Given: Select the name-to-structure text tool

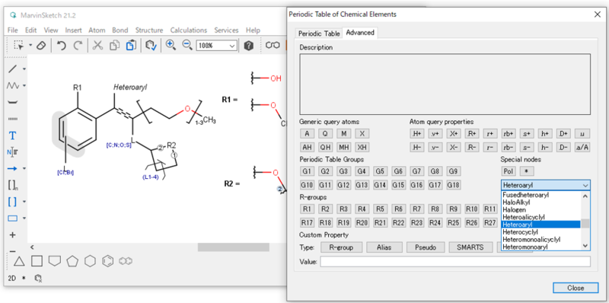Looking at the screenshot, I should (x=11, y=152).
